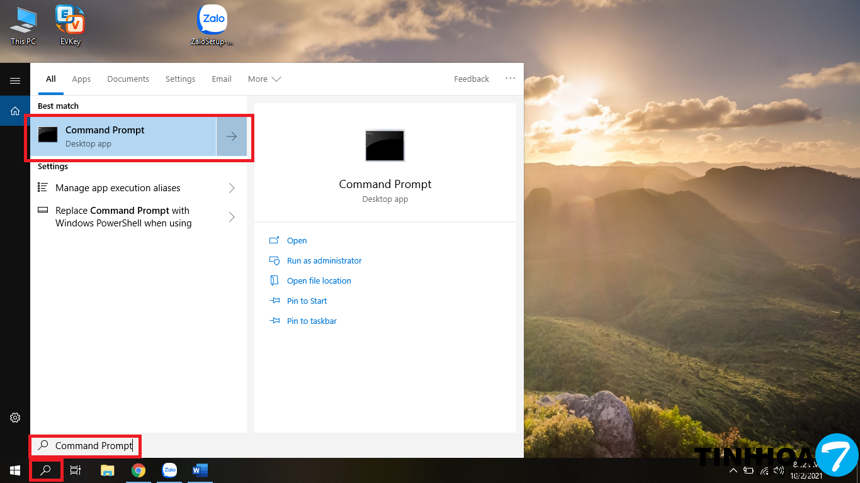The image size is (860, 483).
Task: Switch to the Apps search tab
Action: click(81, 79)
